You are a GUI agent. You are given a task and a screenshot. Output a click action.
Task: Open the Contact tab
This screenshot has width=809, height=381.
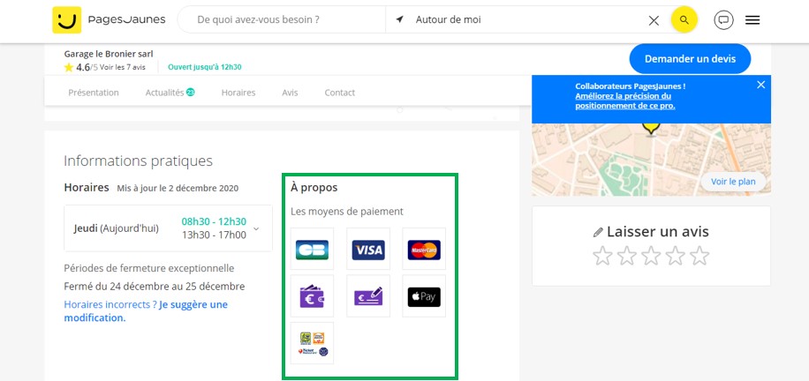pos(339,93)
